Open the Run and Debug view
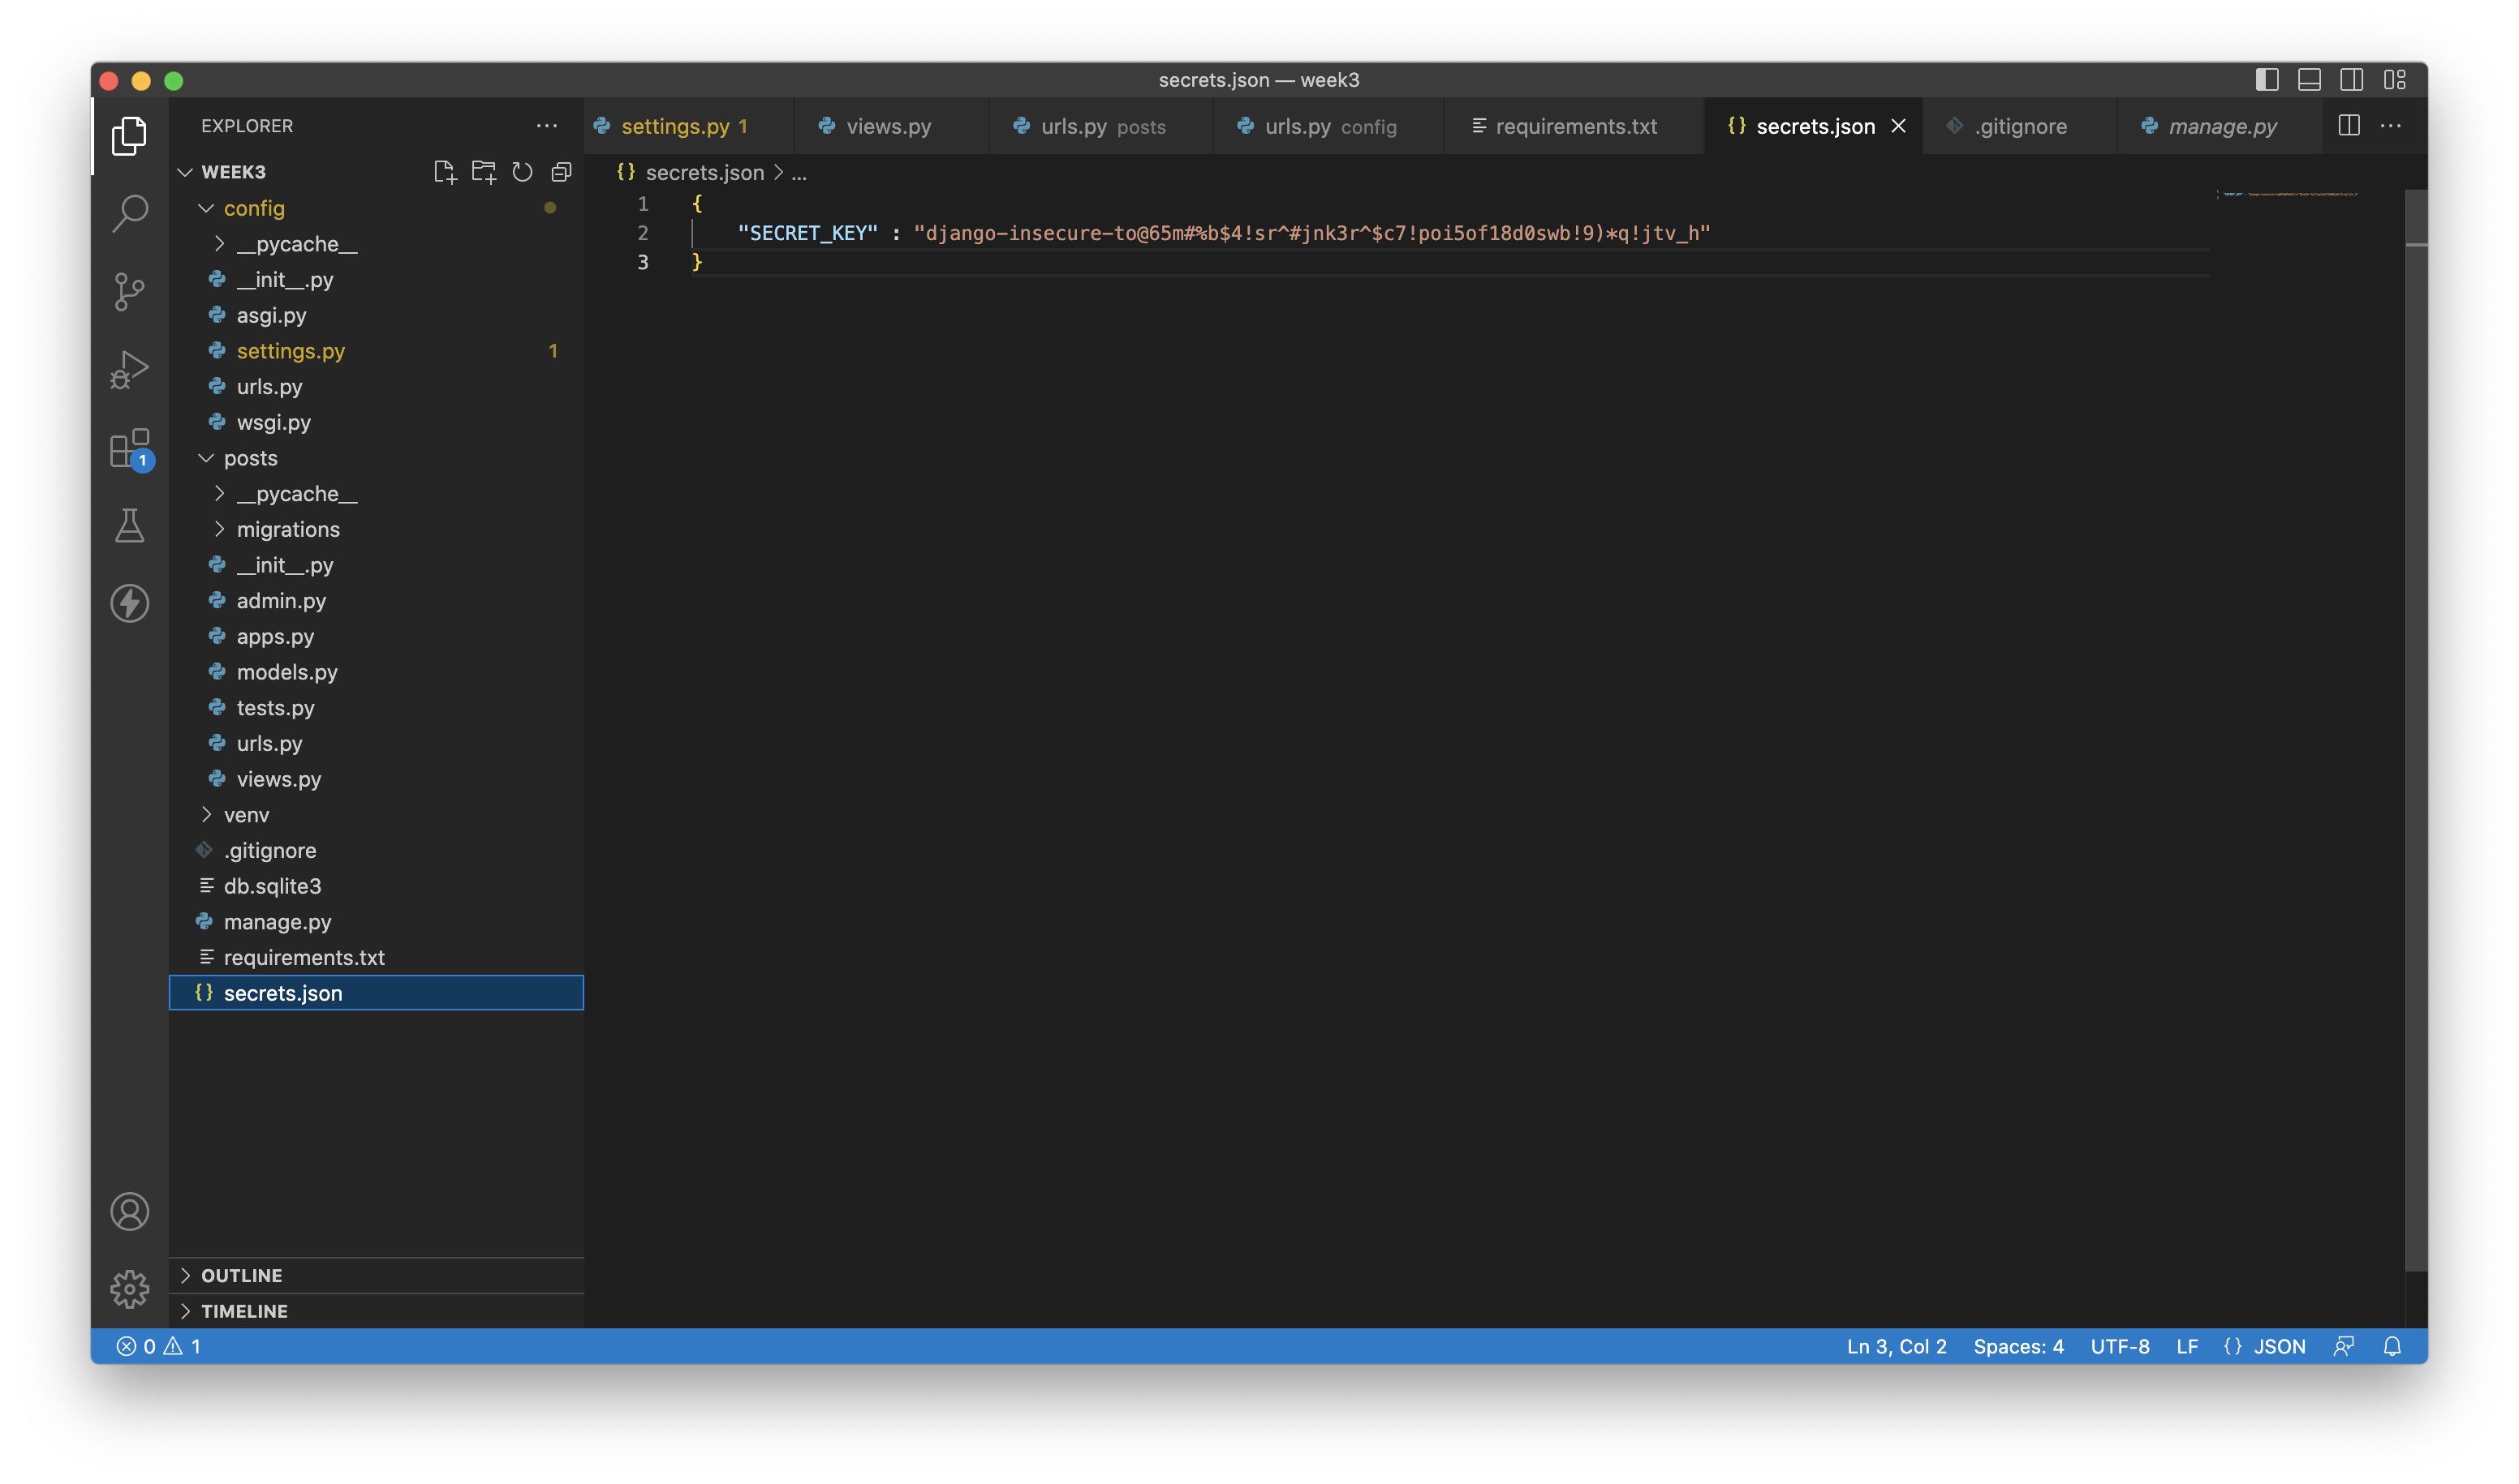2519x1484 pixels. (130, 369)
